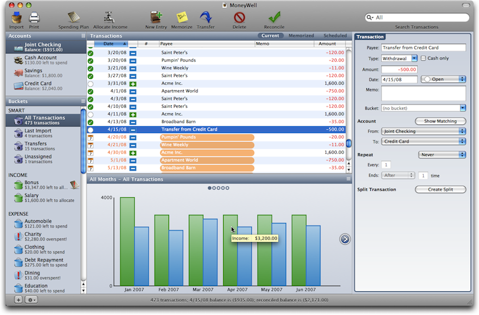Create a New Entry from toolbar
The width and height of the screenshot is (479, 315).
pos(156,18)
